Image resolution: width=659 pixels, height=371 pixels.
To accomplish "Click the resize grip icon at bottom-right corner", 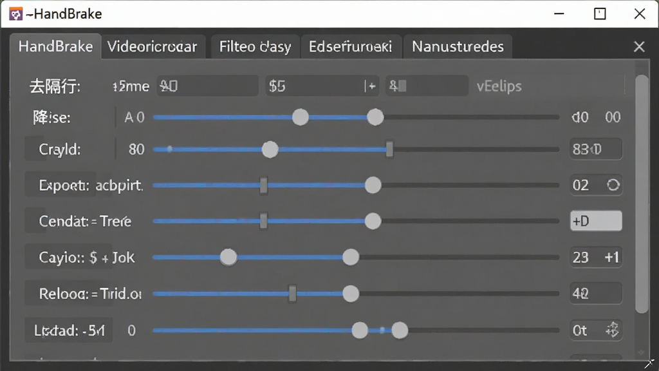I will point(649,363).
